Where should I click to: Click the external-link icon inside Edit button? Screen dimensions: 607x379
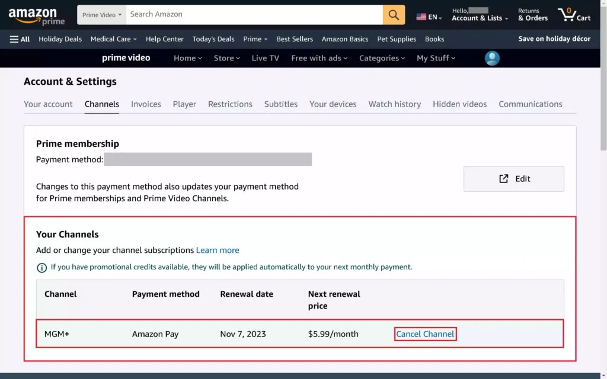(x=503, y=178)
